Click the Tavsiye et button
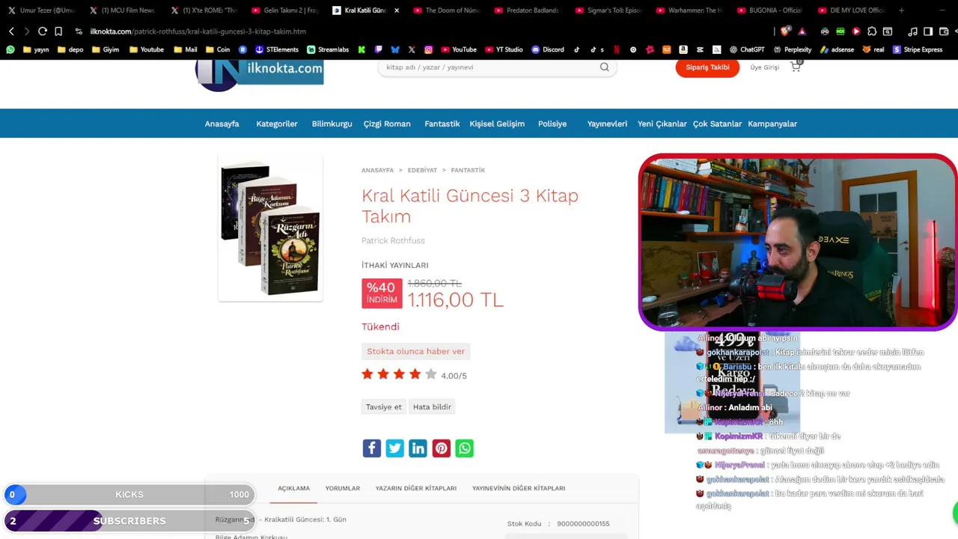Image resolution: width=958 pixels, height=539 pixels. (x=384, y=407)
